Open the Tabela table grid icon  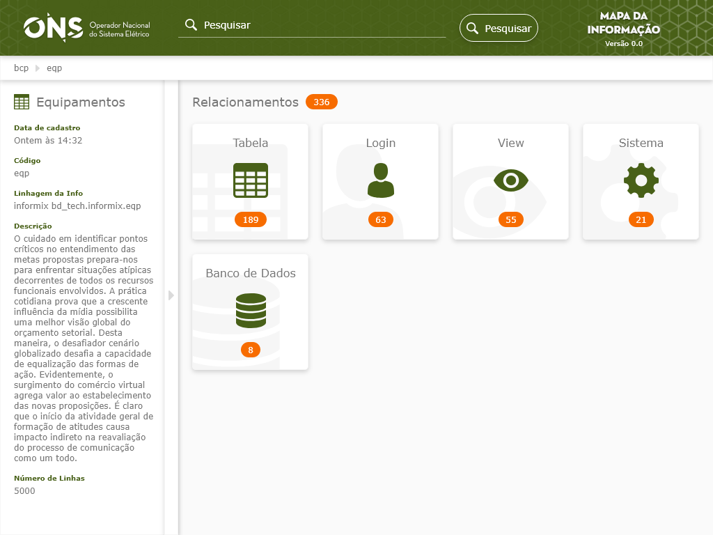[x=251, y=180]
